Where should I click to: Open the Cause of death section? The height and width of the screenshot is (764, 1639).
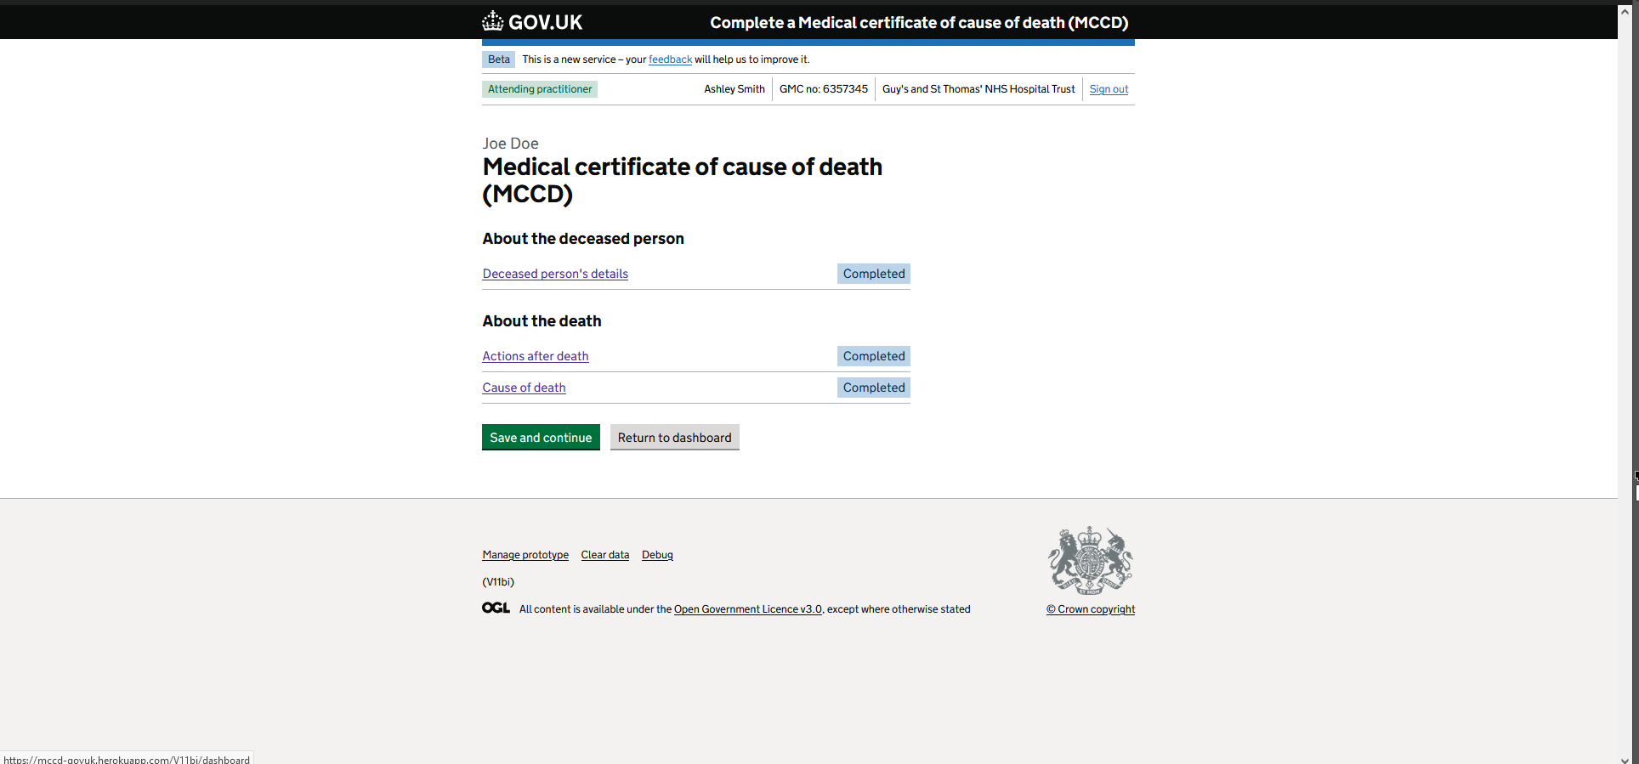tap(524, 388)
